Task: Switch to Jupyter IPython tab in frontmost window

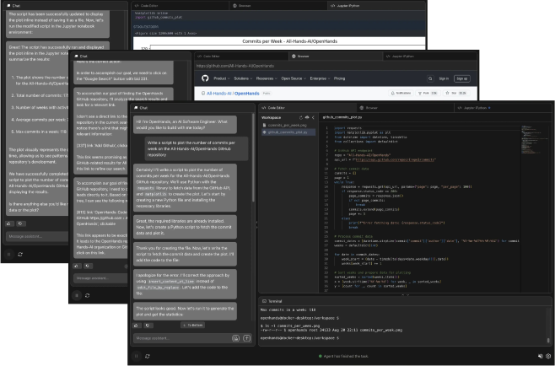Action: (475, 108)
